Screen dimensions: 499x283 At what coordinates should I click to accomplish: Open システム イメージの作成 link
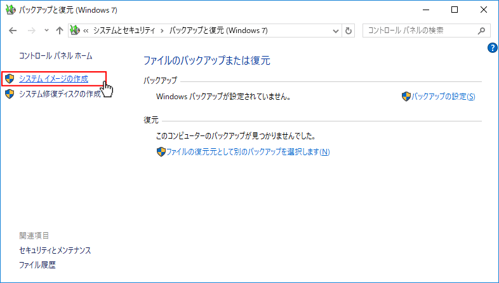click(x=53, y=79)
